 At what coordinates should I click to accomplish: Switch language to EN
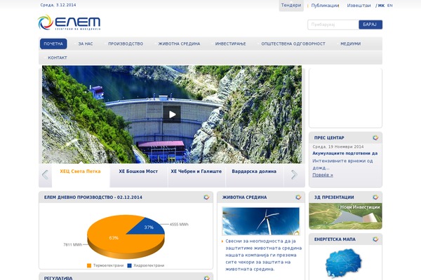click(x=390, y=6)
